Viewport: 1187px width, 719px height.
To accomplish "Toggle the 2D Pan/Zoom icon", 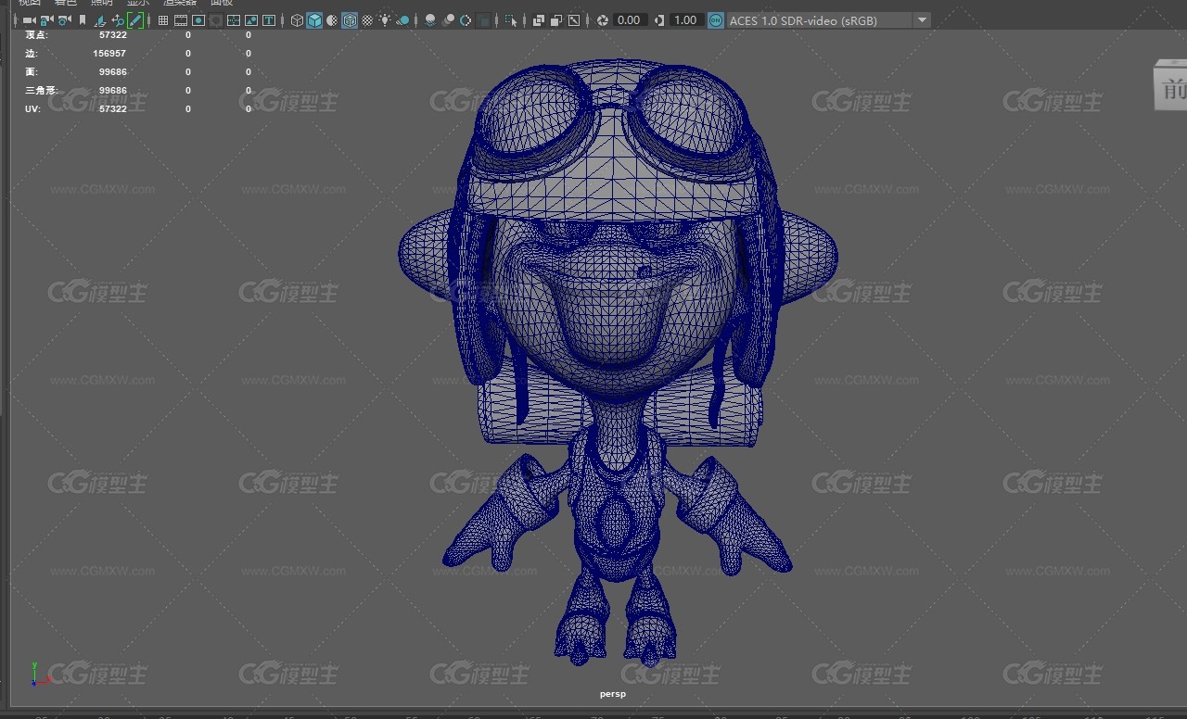I will (118, 20).
